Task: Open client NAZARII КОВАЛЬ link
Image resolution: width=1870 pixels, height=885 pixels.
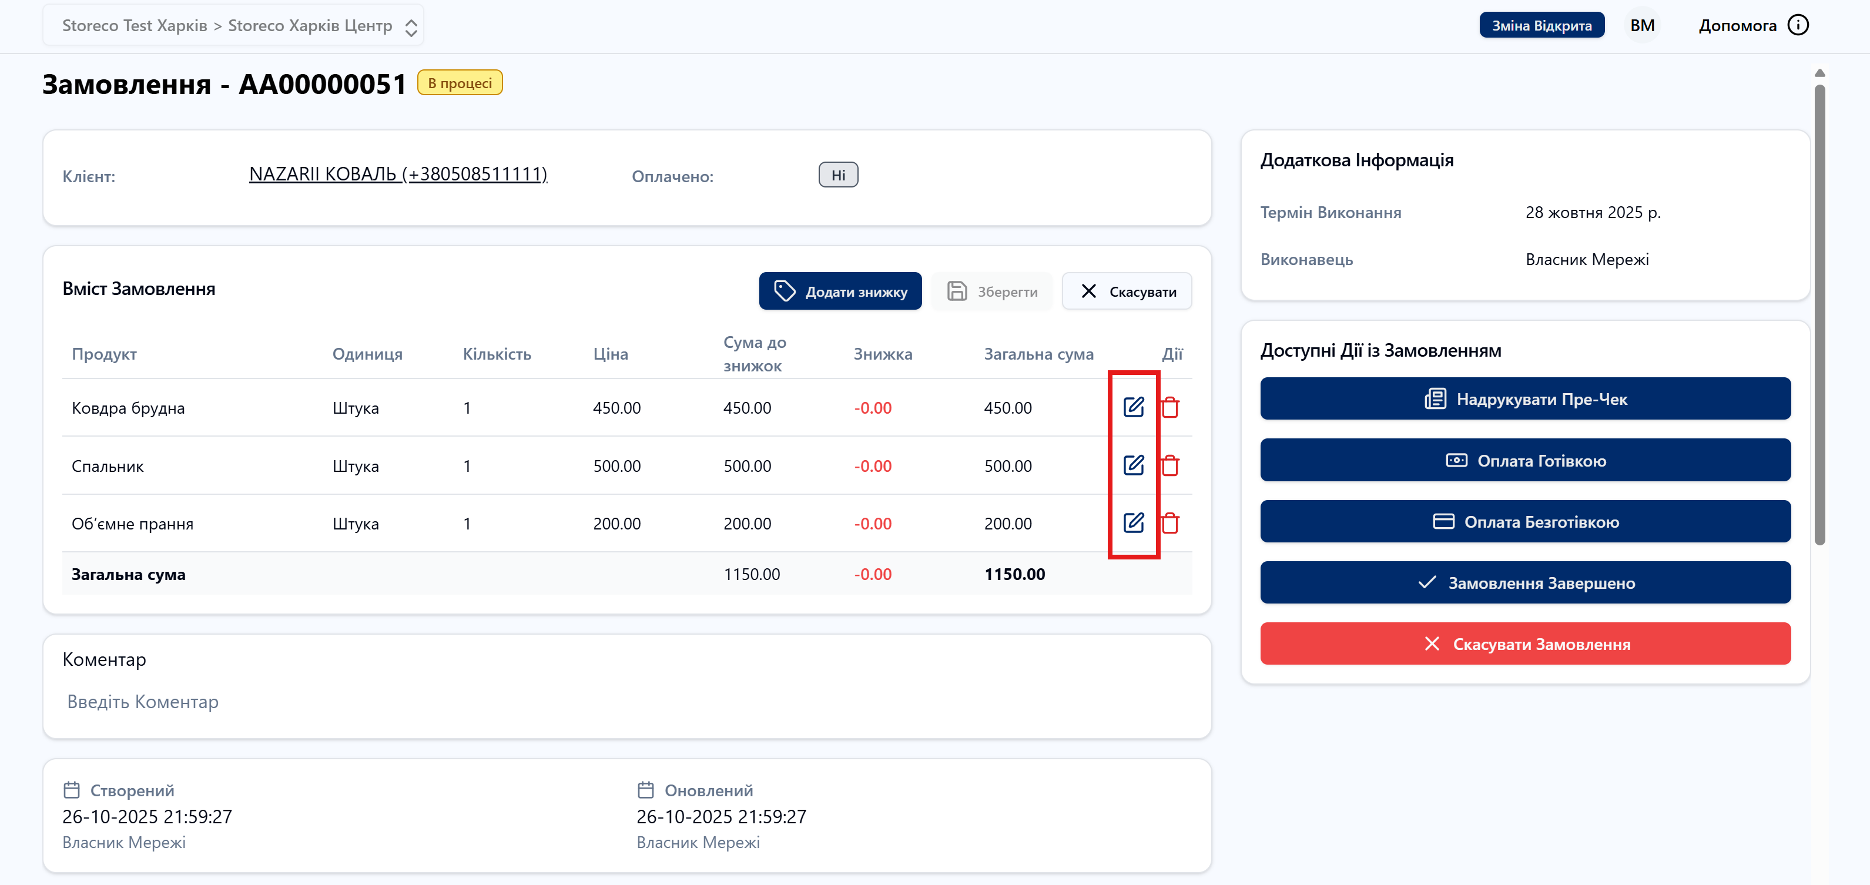Action: coord(398,175)
